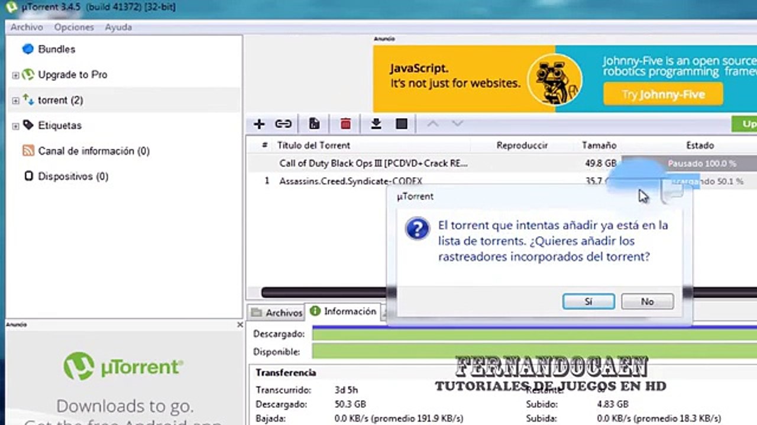
Task: Click the uTorrent Android app ad
Action: click(124, 378)
